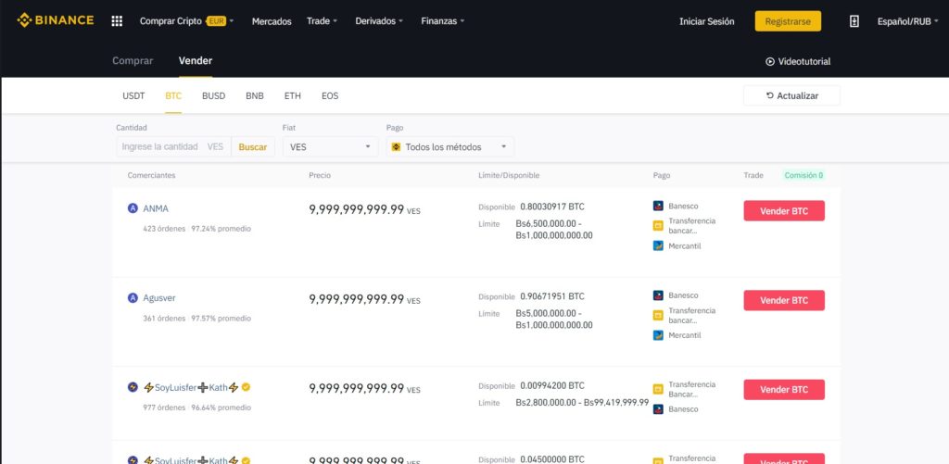Select the BNB crypto tab
949x464 pixels.
(x=255, y=95)
